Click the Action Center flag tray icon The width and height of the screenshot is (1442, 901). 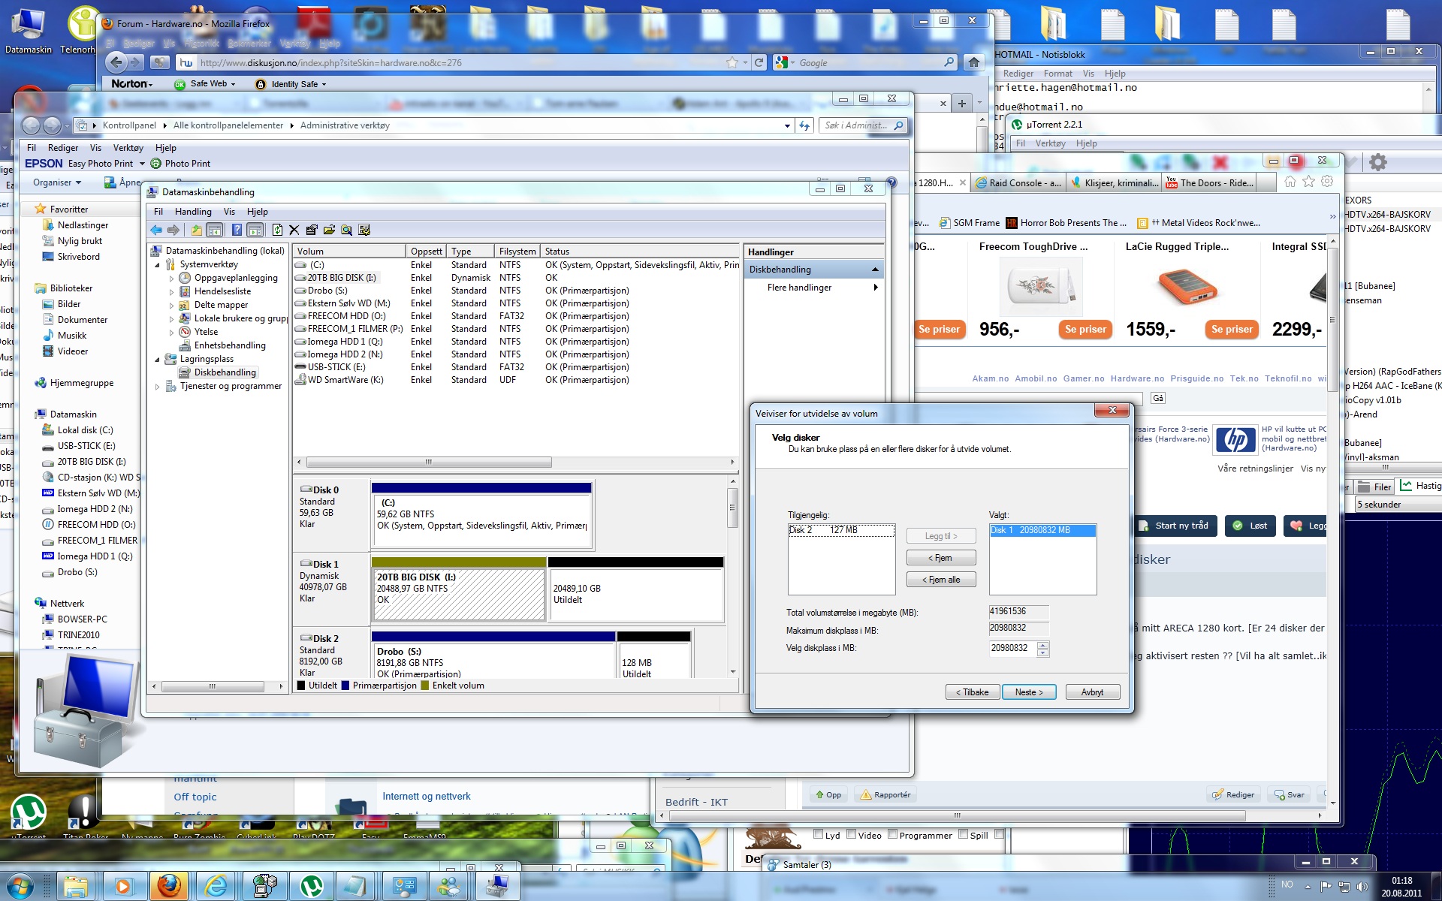[x=1326, y=887]
